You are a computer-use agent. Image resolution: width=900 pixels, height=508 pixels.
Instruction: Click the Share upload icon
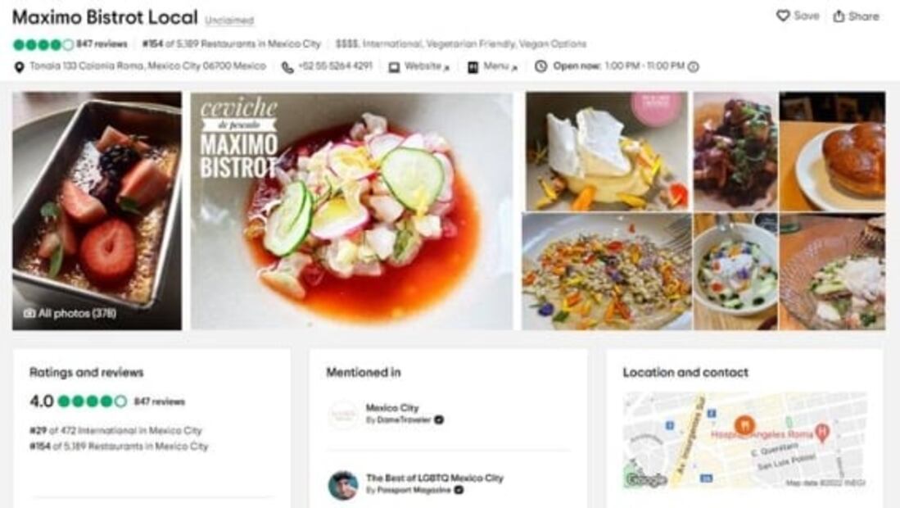point(839,16)
